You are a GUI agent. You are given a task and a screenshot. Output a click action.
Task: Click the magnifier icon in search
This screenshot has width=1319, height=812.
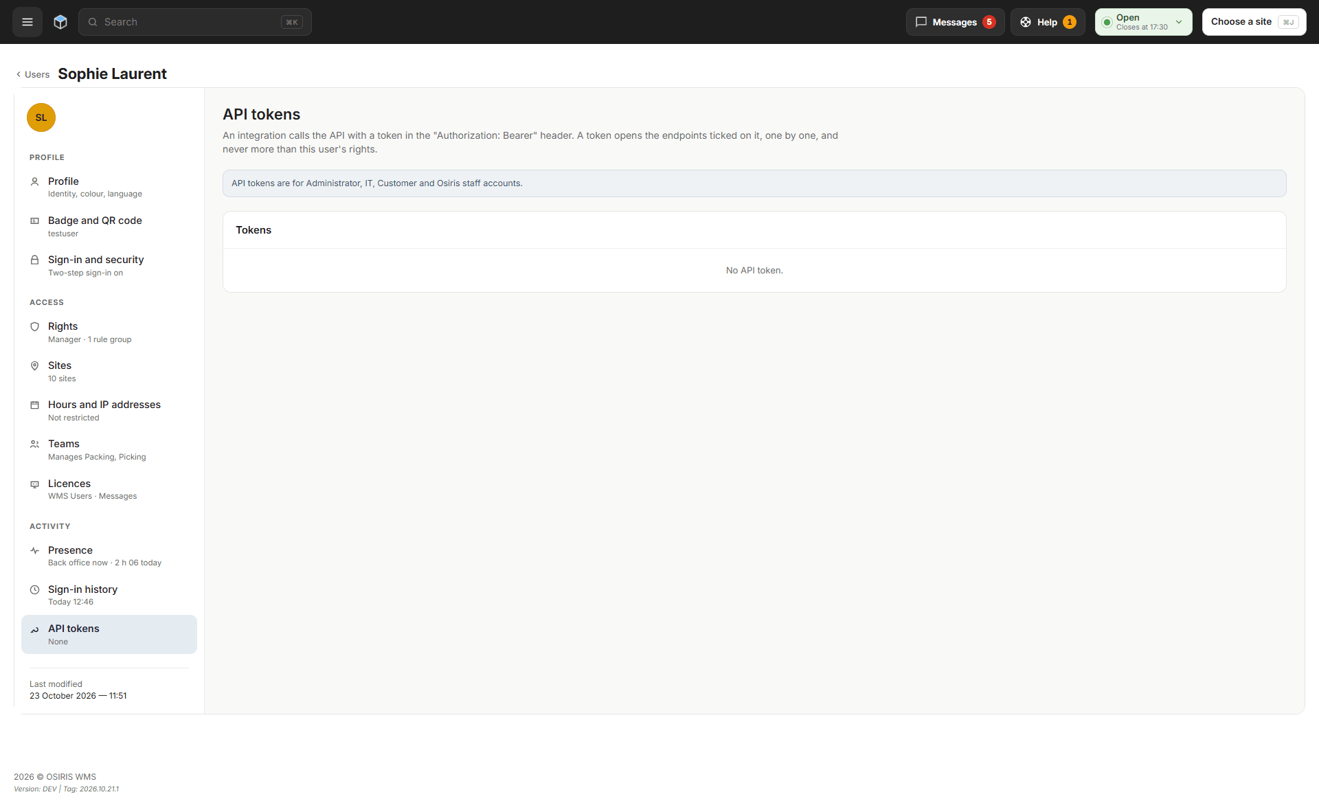[x=93, y=22]
